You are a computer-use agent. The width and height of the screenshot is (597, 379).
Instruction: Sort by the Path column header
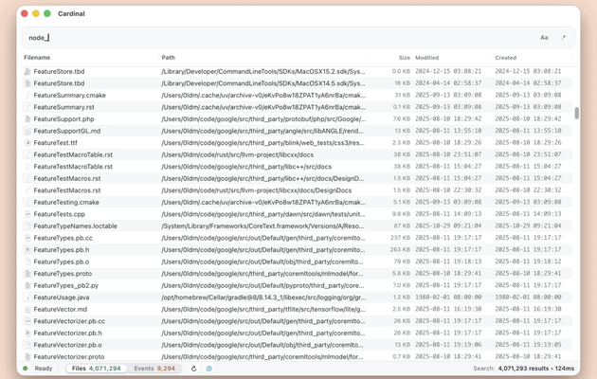pos(168,58)
